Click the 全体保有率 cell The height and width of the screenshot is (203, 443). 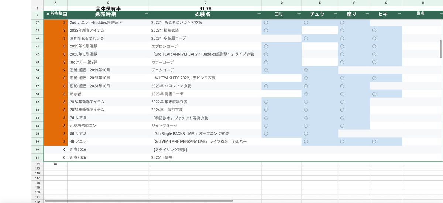pos(108,8)
